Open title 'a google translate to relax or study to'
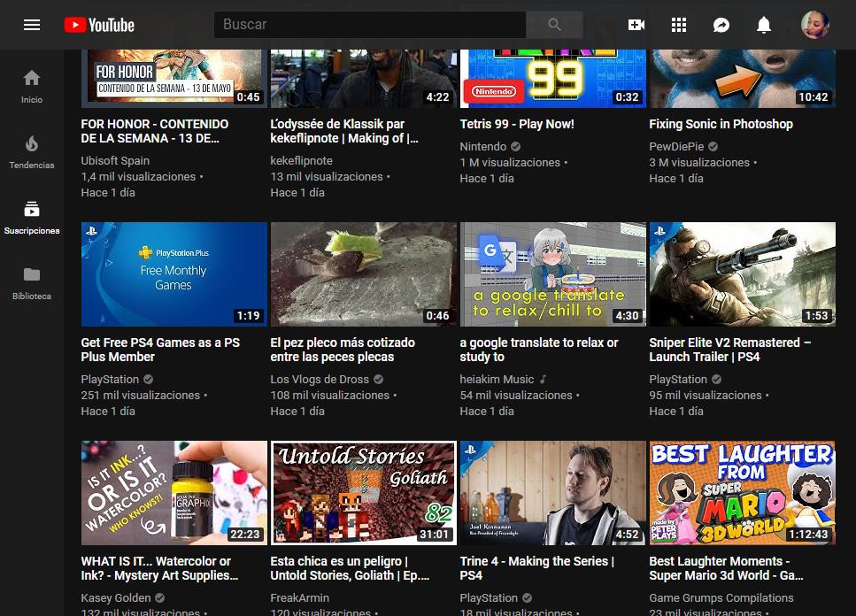Image resolution: width=856 pixels, height=616 pixels. 539,350
